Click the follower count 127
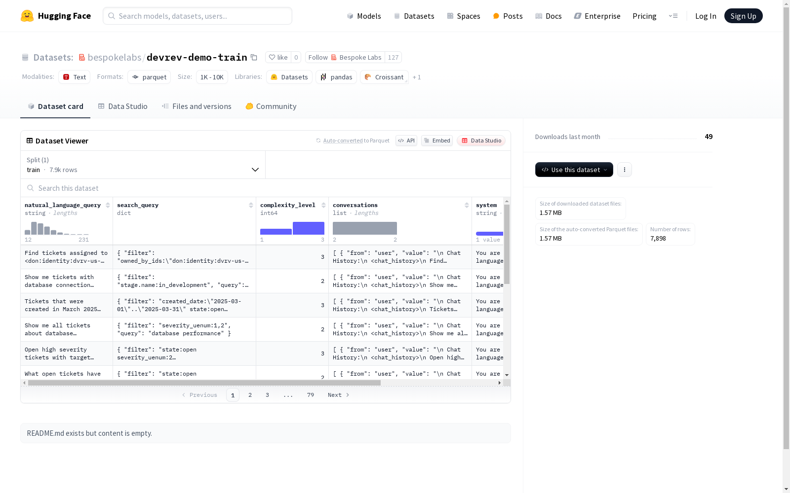Screen dimensions: 790x493 pos(393,57)
